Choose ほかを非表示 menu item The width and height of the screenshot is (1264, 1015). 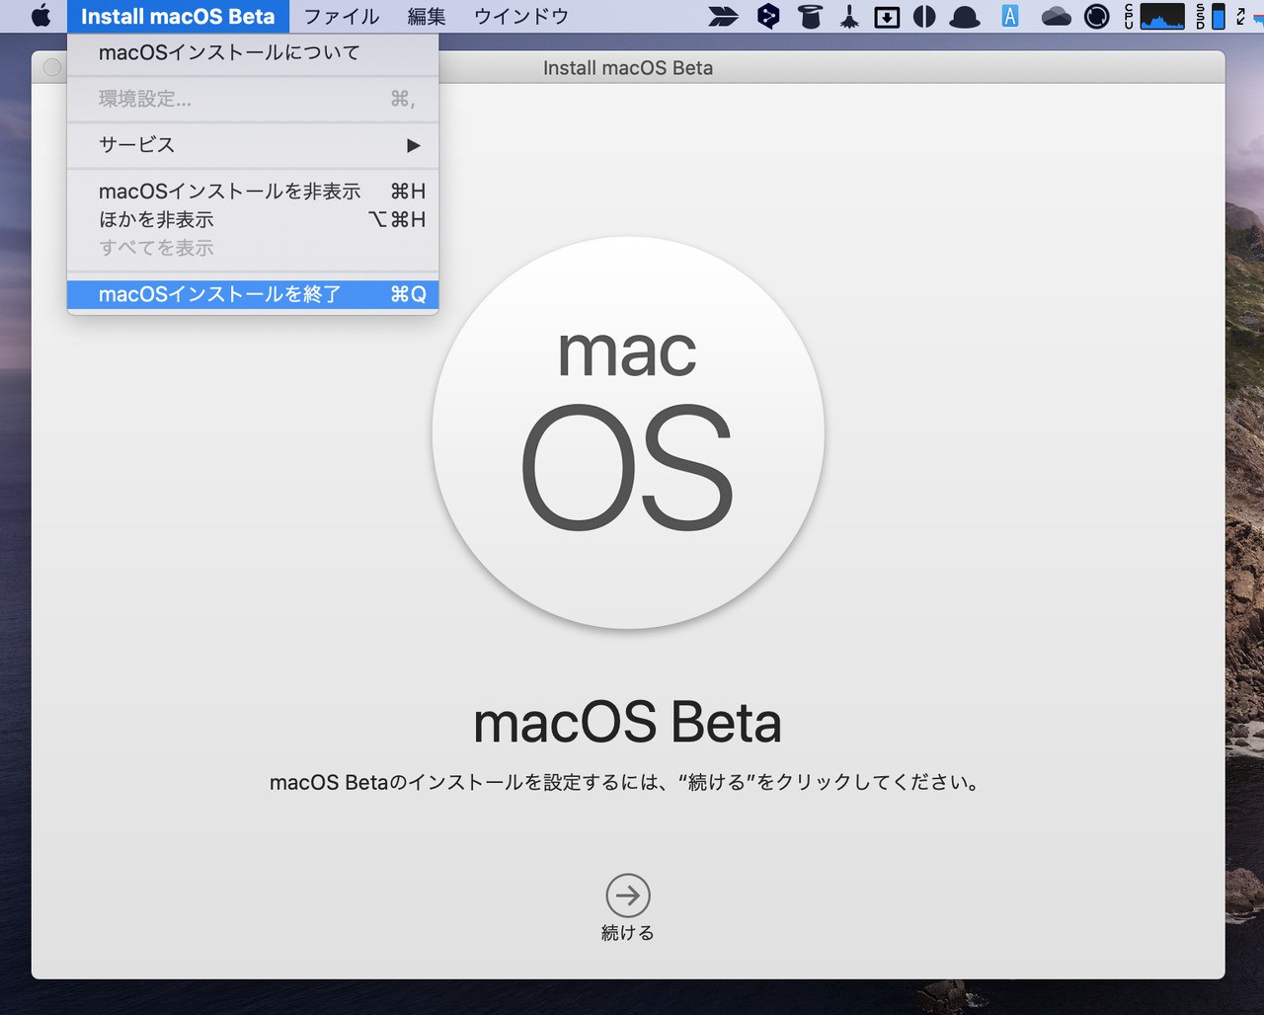[253, 219]
